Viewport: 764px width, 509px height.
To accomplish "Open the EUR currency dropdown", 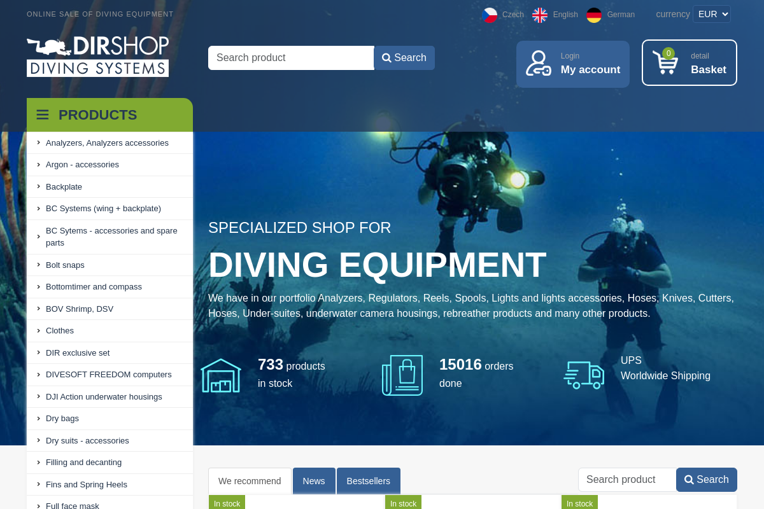I will click(x=711, y=13).
